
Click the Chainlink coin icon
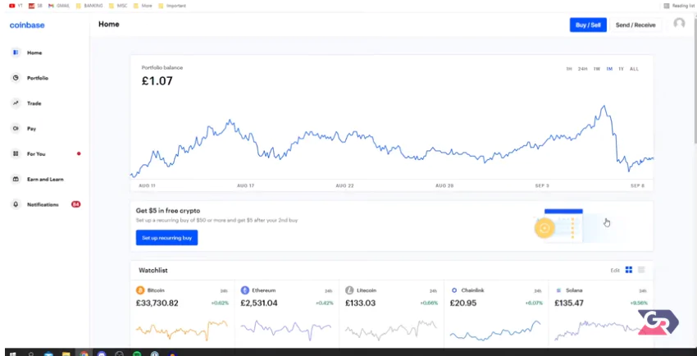point(454,290)
